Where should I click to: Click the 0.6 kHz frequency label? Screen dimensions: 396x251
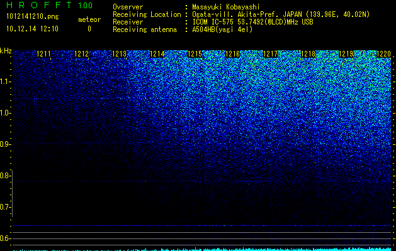[x=5, y=238]
